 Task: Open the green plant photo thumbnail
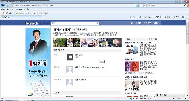tap(60, 43)
